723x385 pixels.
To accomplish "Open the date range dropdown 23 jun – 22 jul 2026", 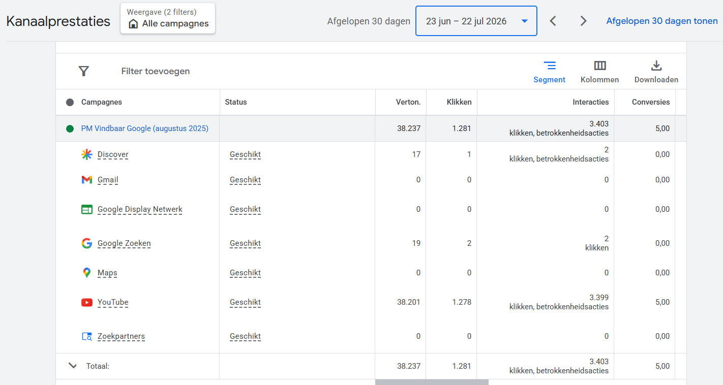I will (476, 21).
